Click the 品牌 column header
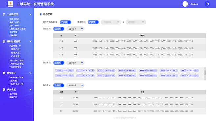 coord(61,92)
